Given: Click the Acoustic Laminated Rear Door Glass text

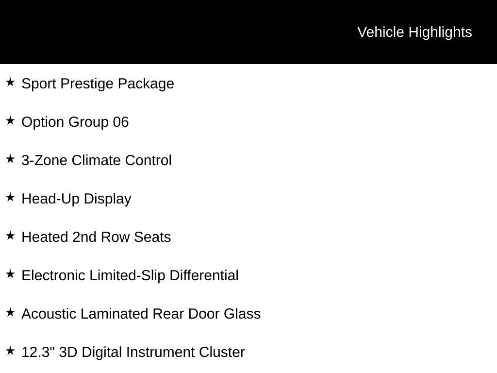Looking at the screenshot, I should pyautogui.click(x=141, y=314).
